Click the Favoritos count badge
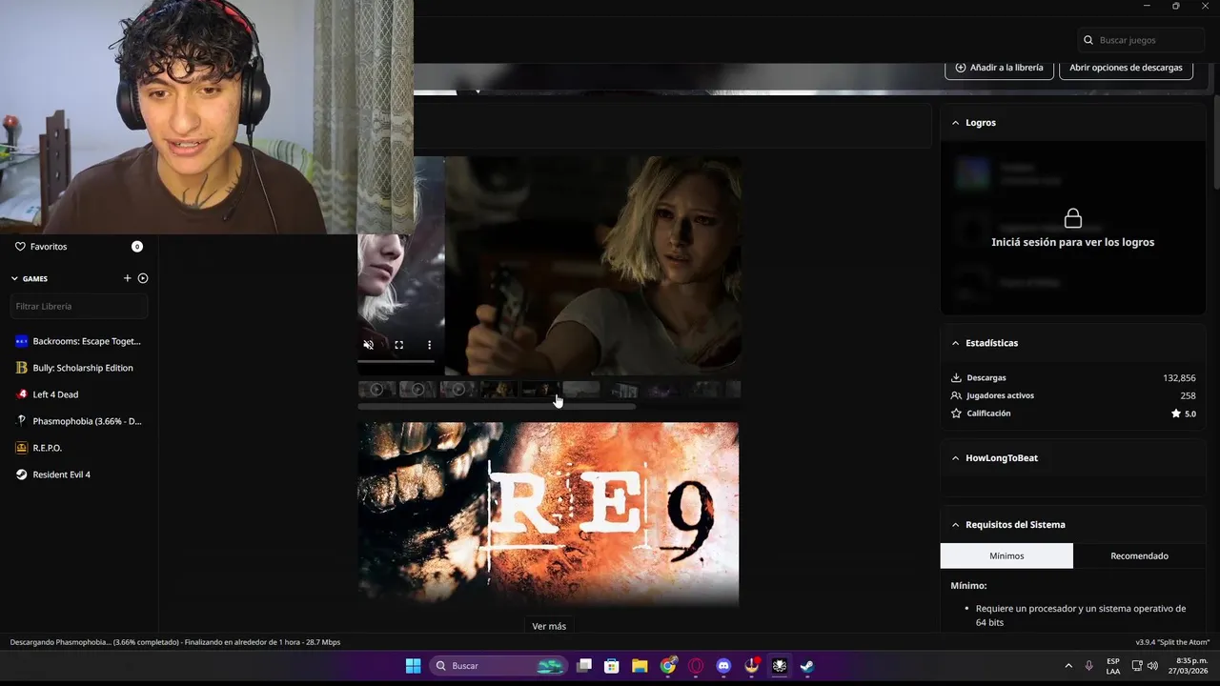Image resolution: width=1220 pixels, height=686 pixels. click(x=137, y=247)
